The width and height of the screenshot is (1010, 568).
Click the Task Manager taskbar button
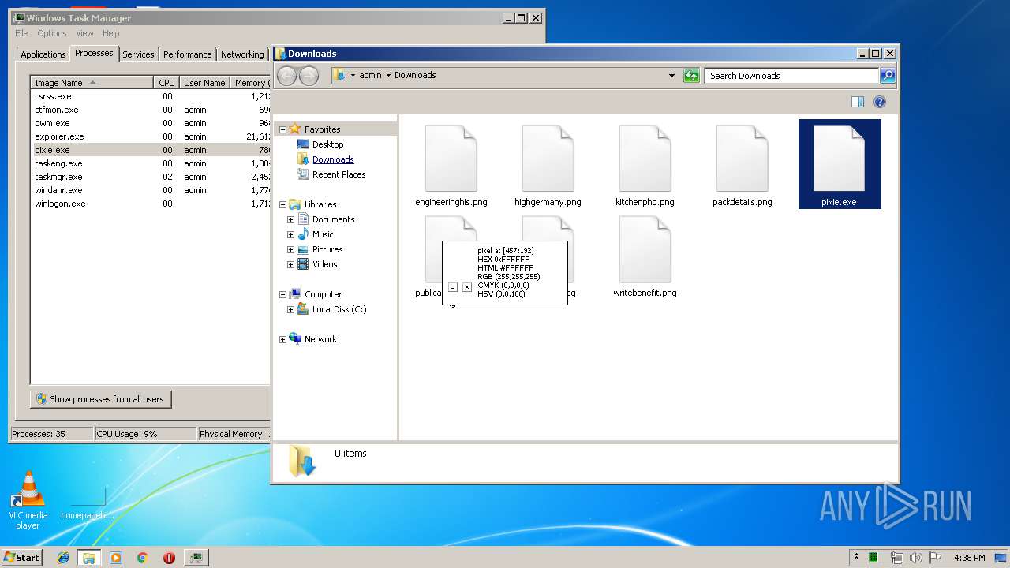(196, 558)
